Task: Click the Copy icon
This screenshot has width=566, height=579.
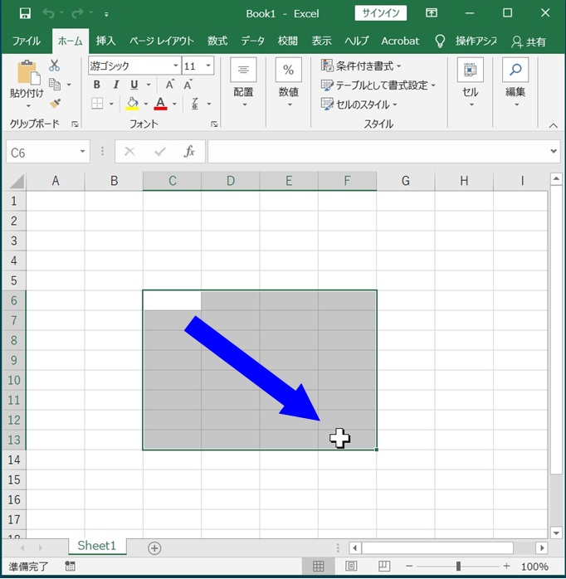Action: tap(55, 85)
